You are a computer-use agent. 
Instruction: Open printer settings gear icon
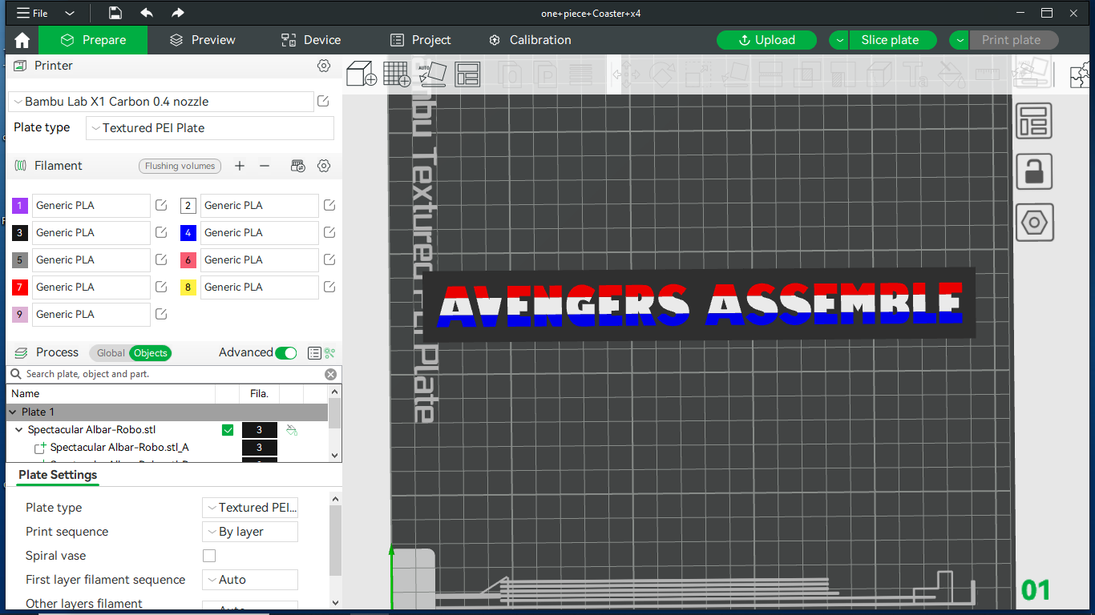tap(324, 66)
